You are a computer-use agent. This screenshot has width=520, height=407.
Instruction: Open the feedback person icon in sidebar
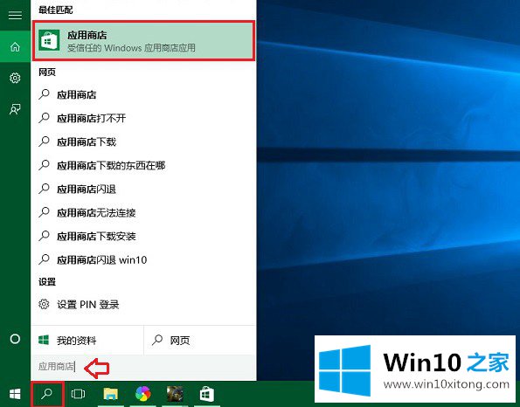[15, 109]
